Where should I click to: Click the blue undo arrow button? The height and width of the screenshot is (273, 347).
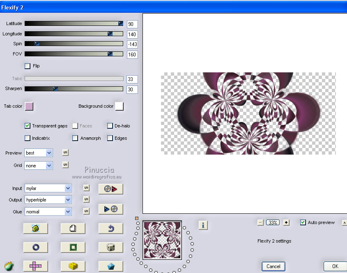[110, 228]
